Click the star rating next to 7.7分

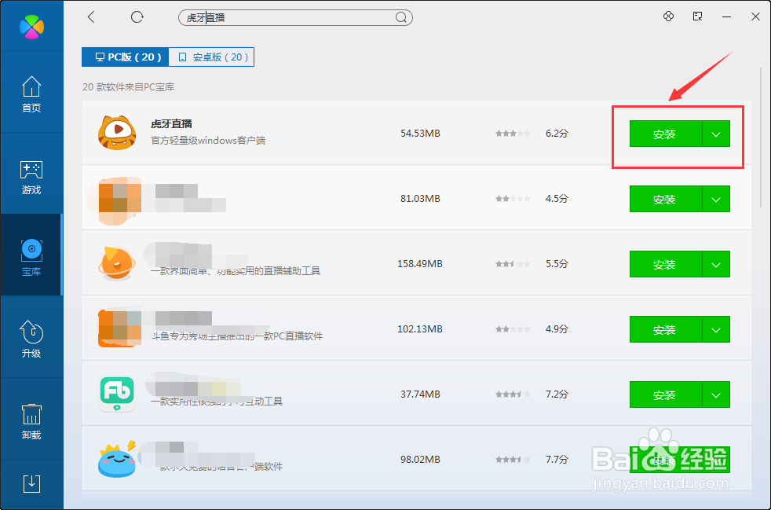coord(513,459)
